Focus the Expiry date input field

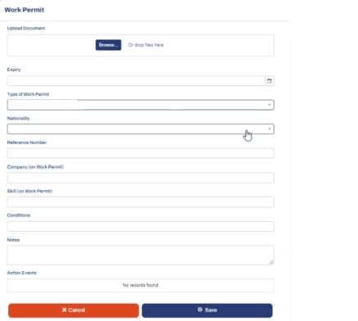[x=136, y=81]
